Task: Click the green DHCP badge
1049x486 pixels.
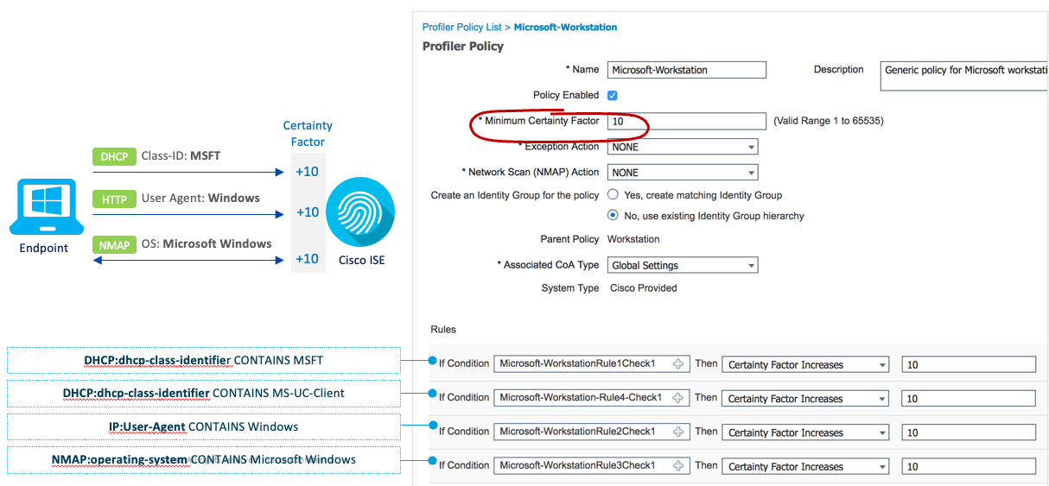Action: (x=113, y=157)
